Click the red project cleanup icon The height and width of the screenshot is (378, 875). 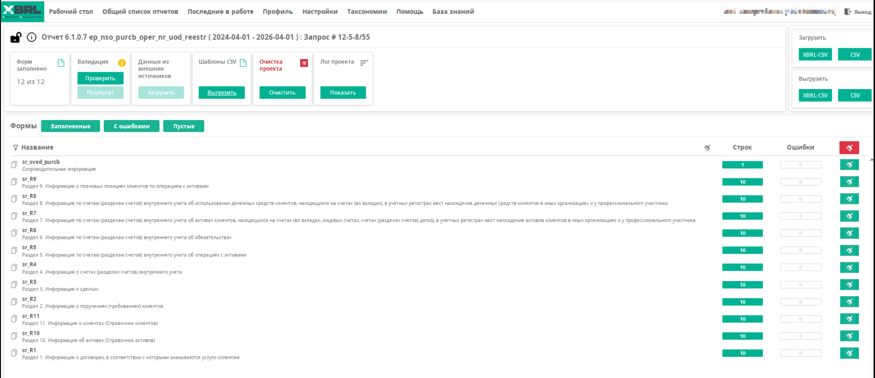304,63
